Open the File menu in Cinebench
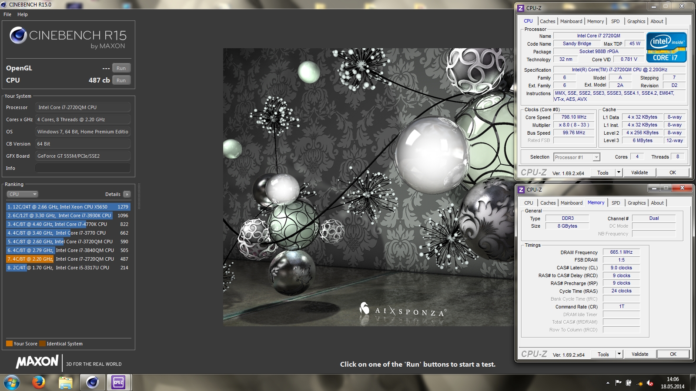This screenshot has height=391, width=696. pyautogui.click(x=7, y=14)
